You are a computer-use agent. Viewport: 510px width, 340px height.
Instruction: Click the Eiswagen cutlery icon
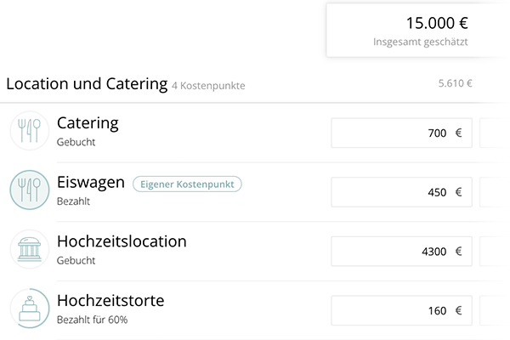[30, 190]
